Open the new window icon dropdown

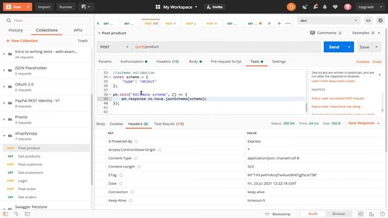(85, 7)
